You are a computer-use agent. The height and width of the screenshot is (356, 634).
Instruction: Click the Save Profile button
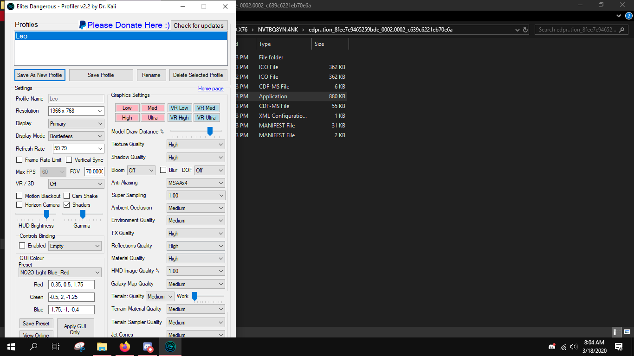point(101,75)
